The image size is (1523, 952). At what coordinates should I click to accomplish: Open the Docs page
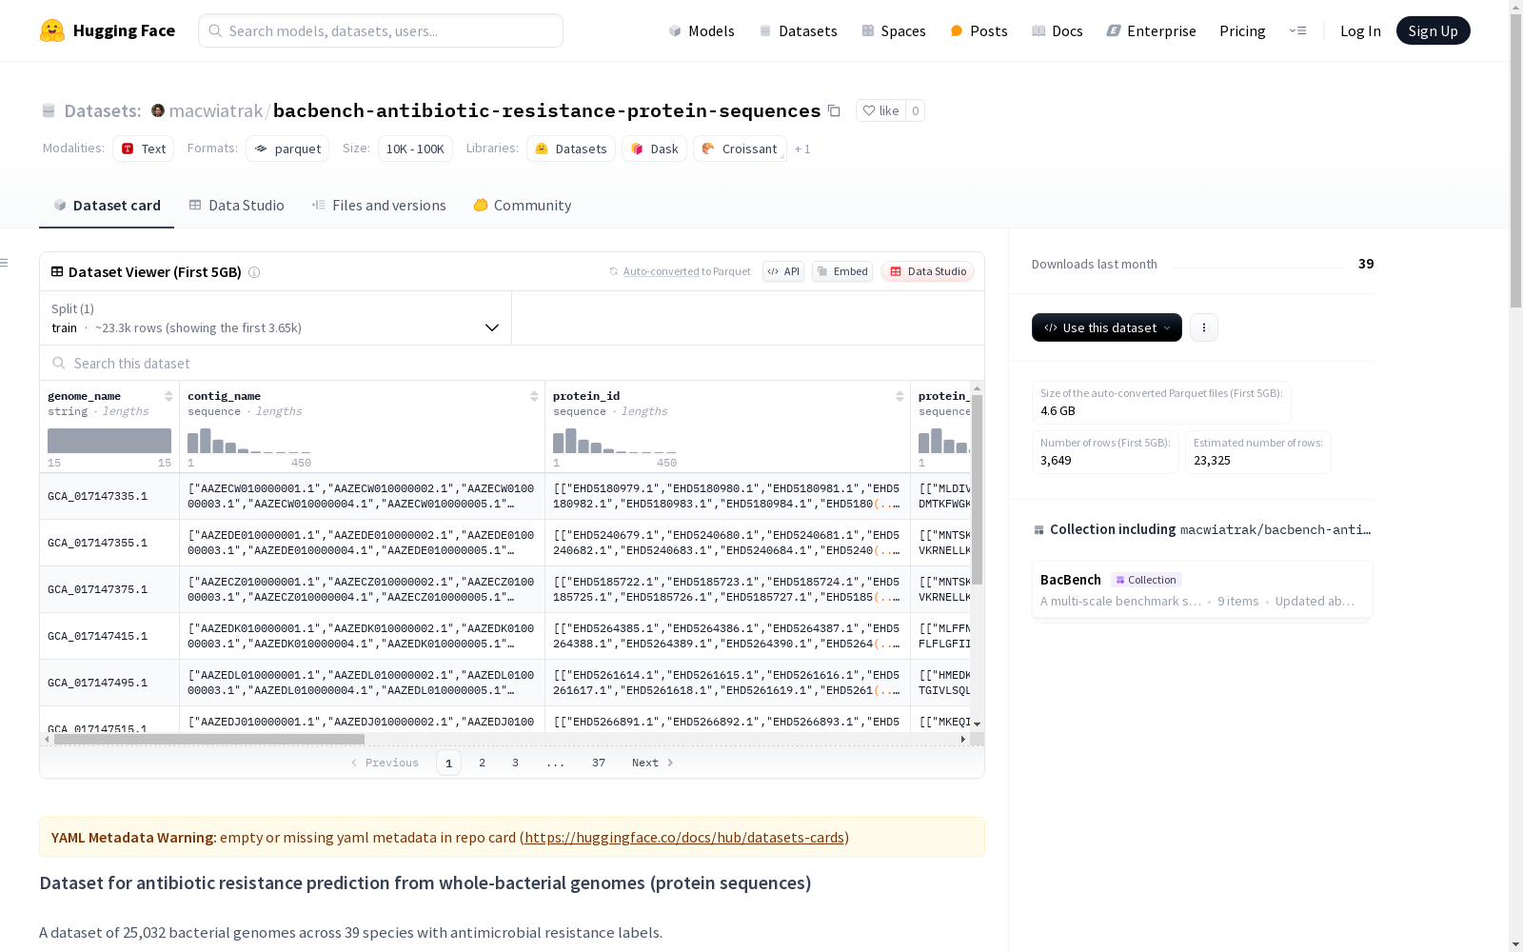(1058, 30)
